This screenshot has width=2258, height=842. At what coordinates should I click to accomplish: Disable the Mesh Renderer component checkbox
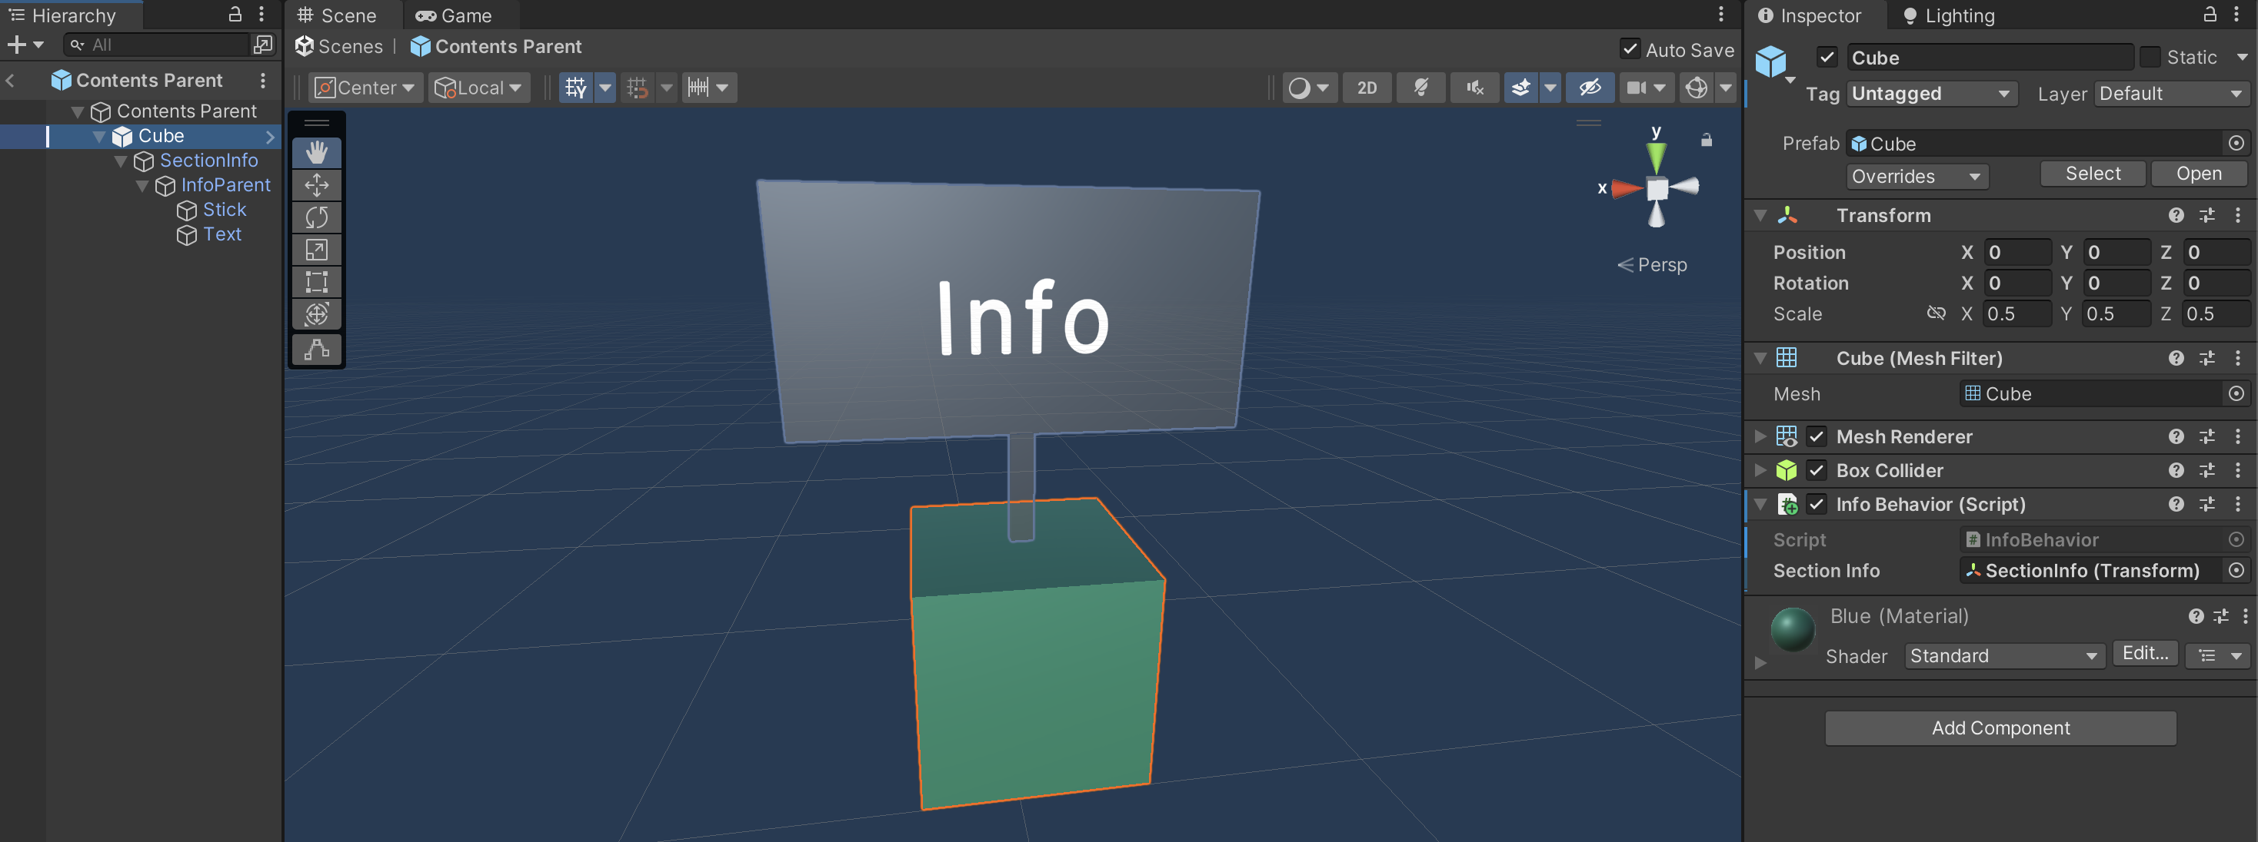coord(1817,436)
